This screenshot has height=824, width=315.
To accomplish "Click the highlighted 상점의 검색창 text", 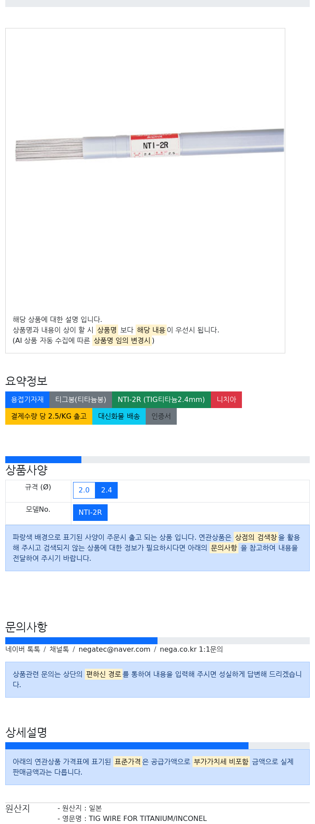I will click(x=256, y=537).
